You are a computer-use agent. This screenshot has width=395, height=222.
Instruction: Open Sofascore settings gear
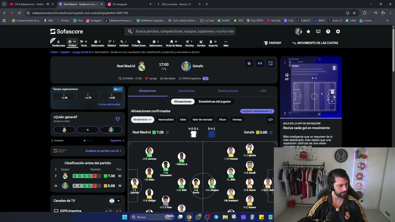(x=338, y=31)
